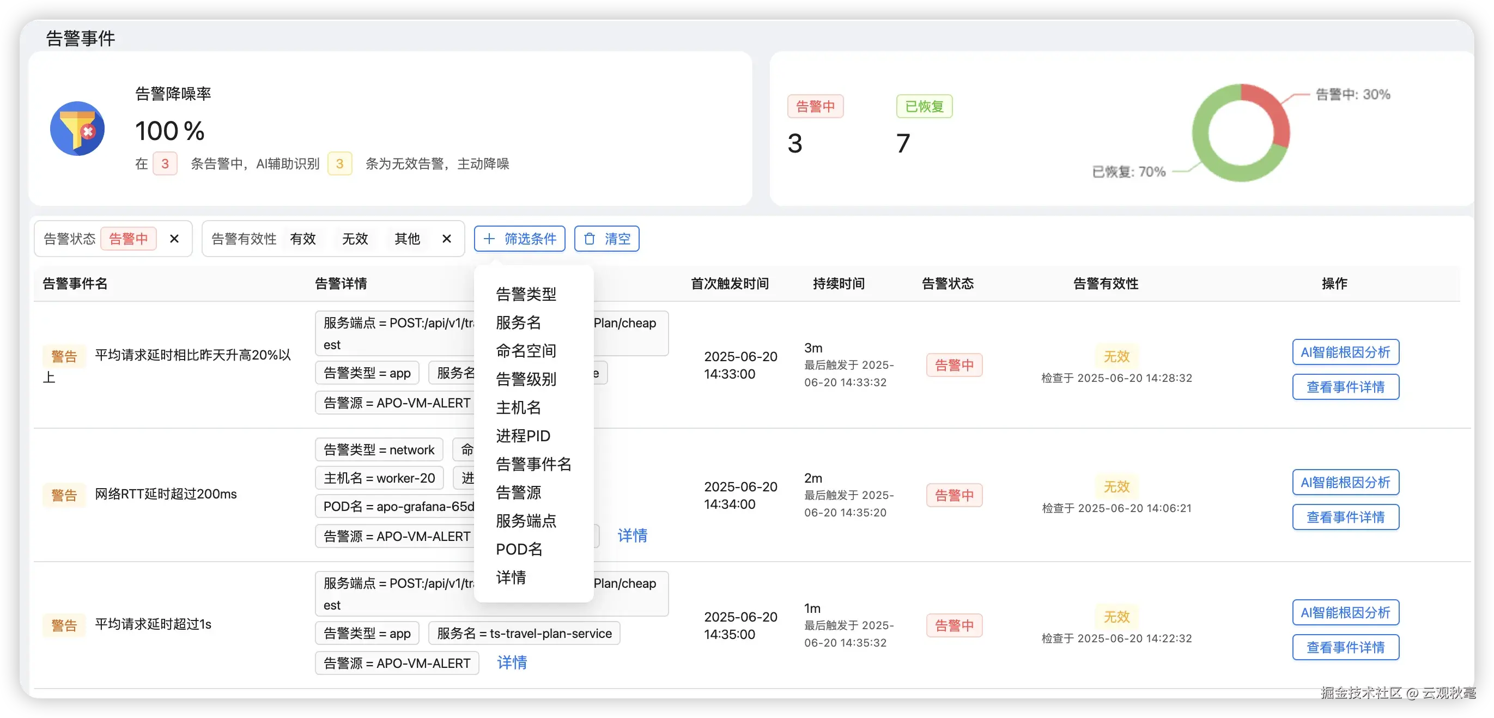Open AI智能根因分析 for the 网络RTT延时 alert
The width and height of the screenshot is (1494, 718).
1345,483
